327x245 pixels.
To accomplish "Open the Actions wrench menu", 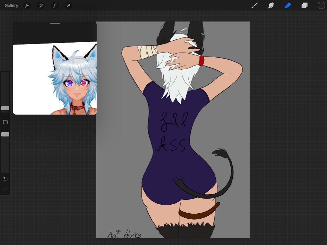I will click(27, 5).
